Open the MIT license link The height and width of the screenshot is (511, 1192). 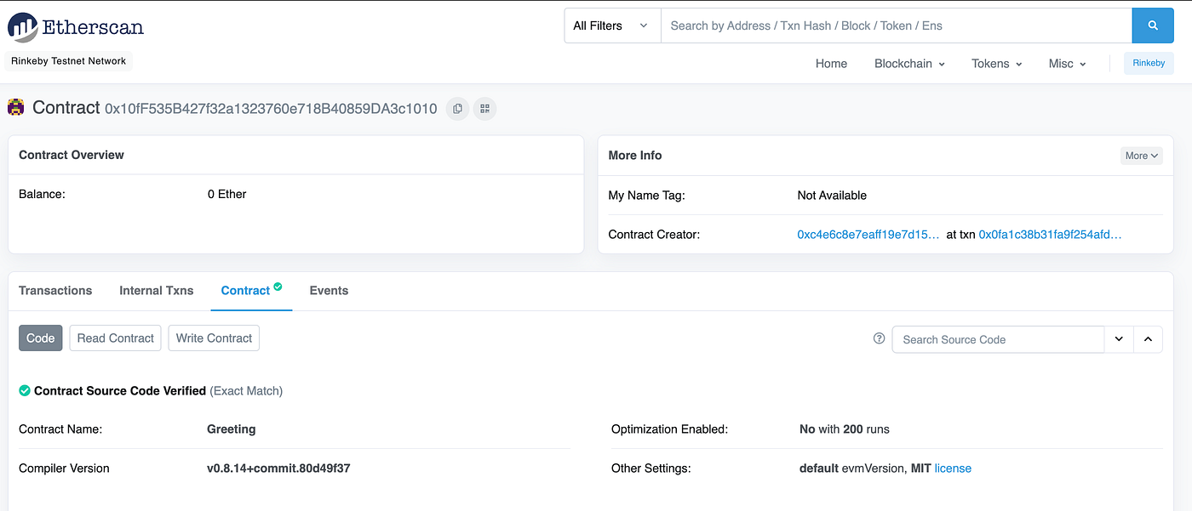[x=953, y=468]
